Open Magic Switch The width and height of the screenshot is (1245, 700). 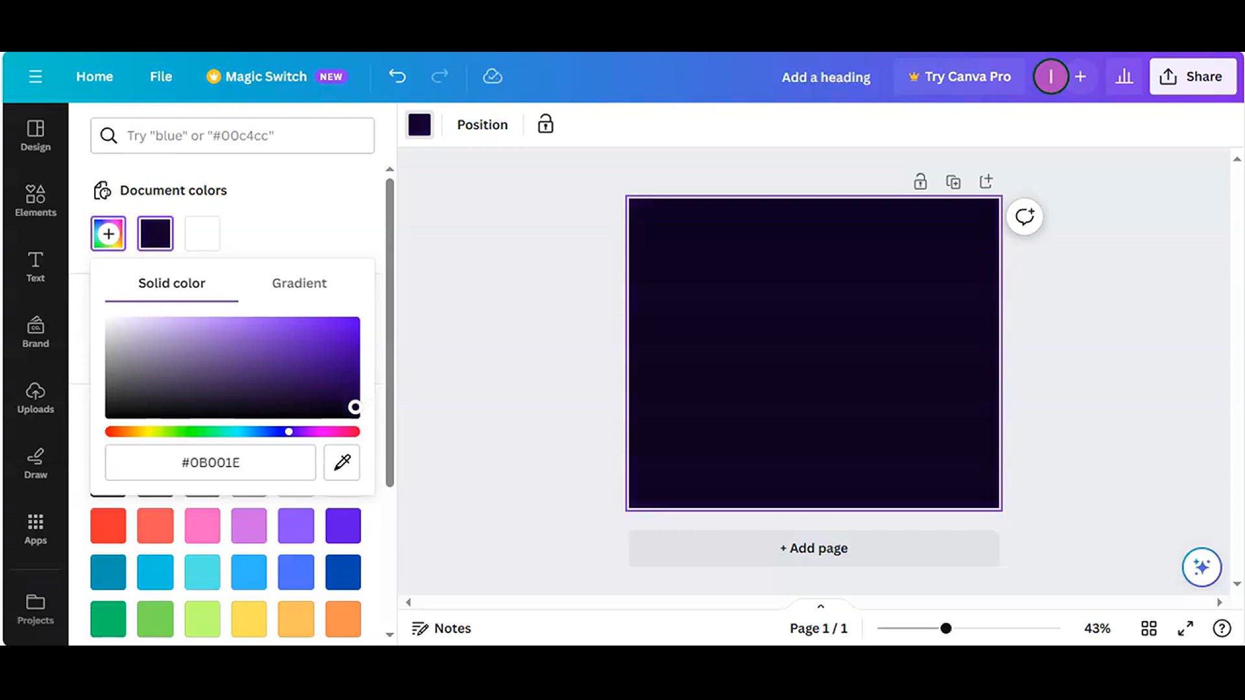click(x=277, y=76)
